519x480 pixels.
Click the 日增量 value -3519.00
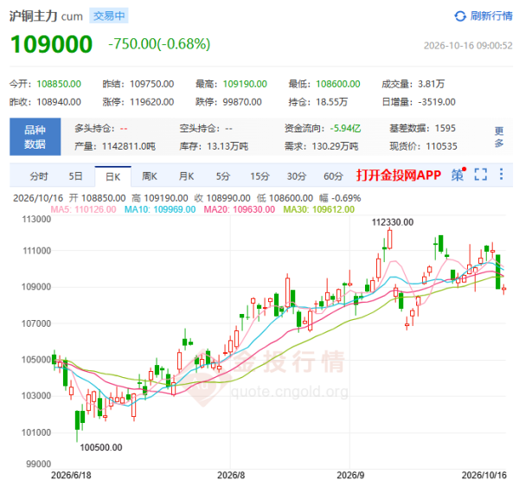point(437,102)
